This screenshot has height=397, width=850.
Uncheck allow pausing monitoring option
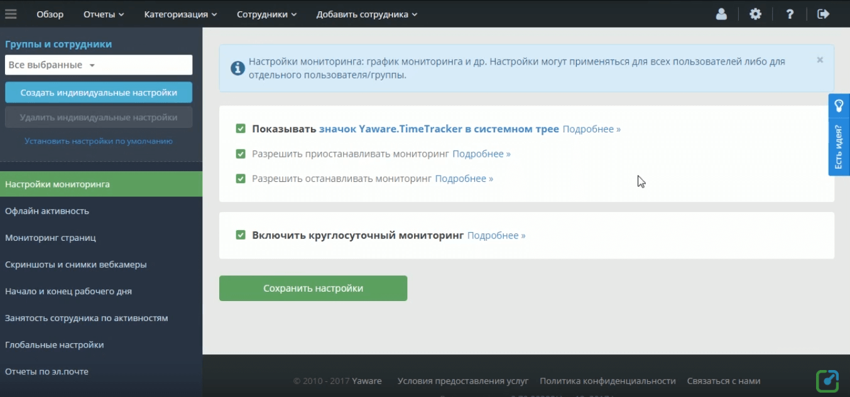241,154
